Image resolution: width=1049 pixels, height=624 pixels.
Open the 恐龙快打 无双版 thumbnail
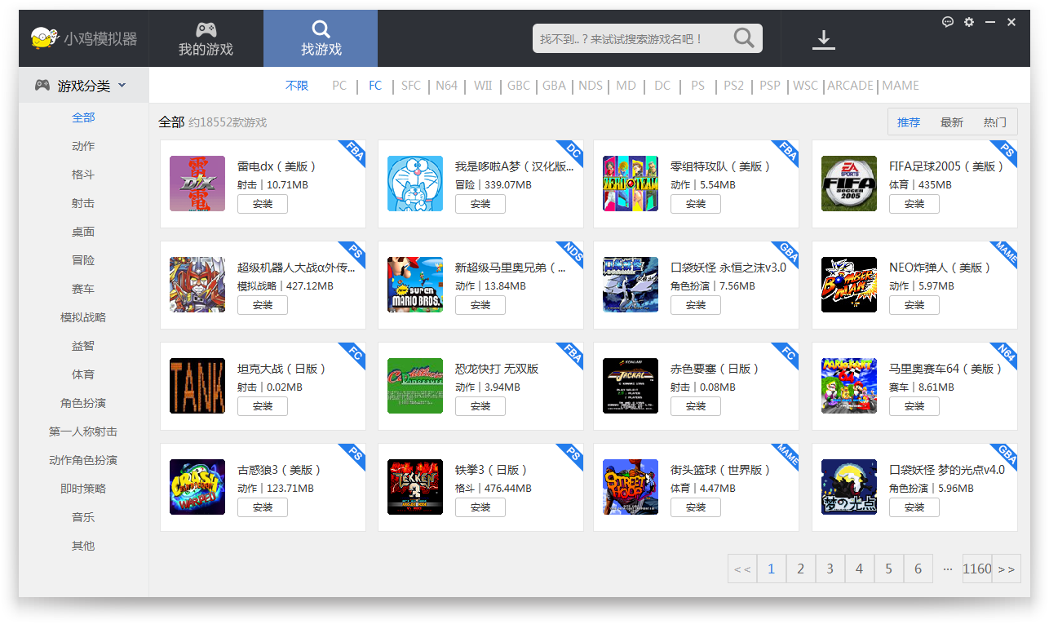pyautogui.click(x=415, y=386)
